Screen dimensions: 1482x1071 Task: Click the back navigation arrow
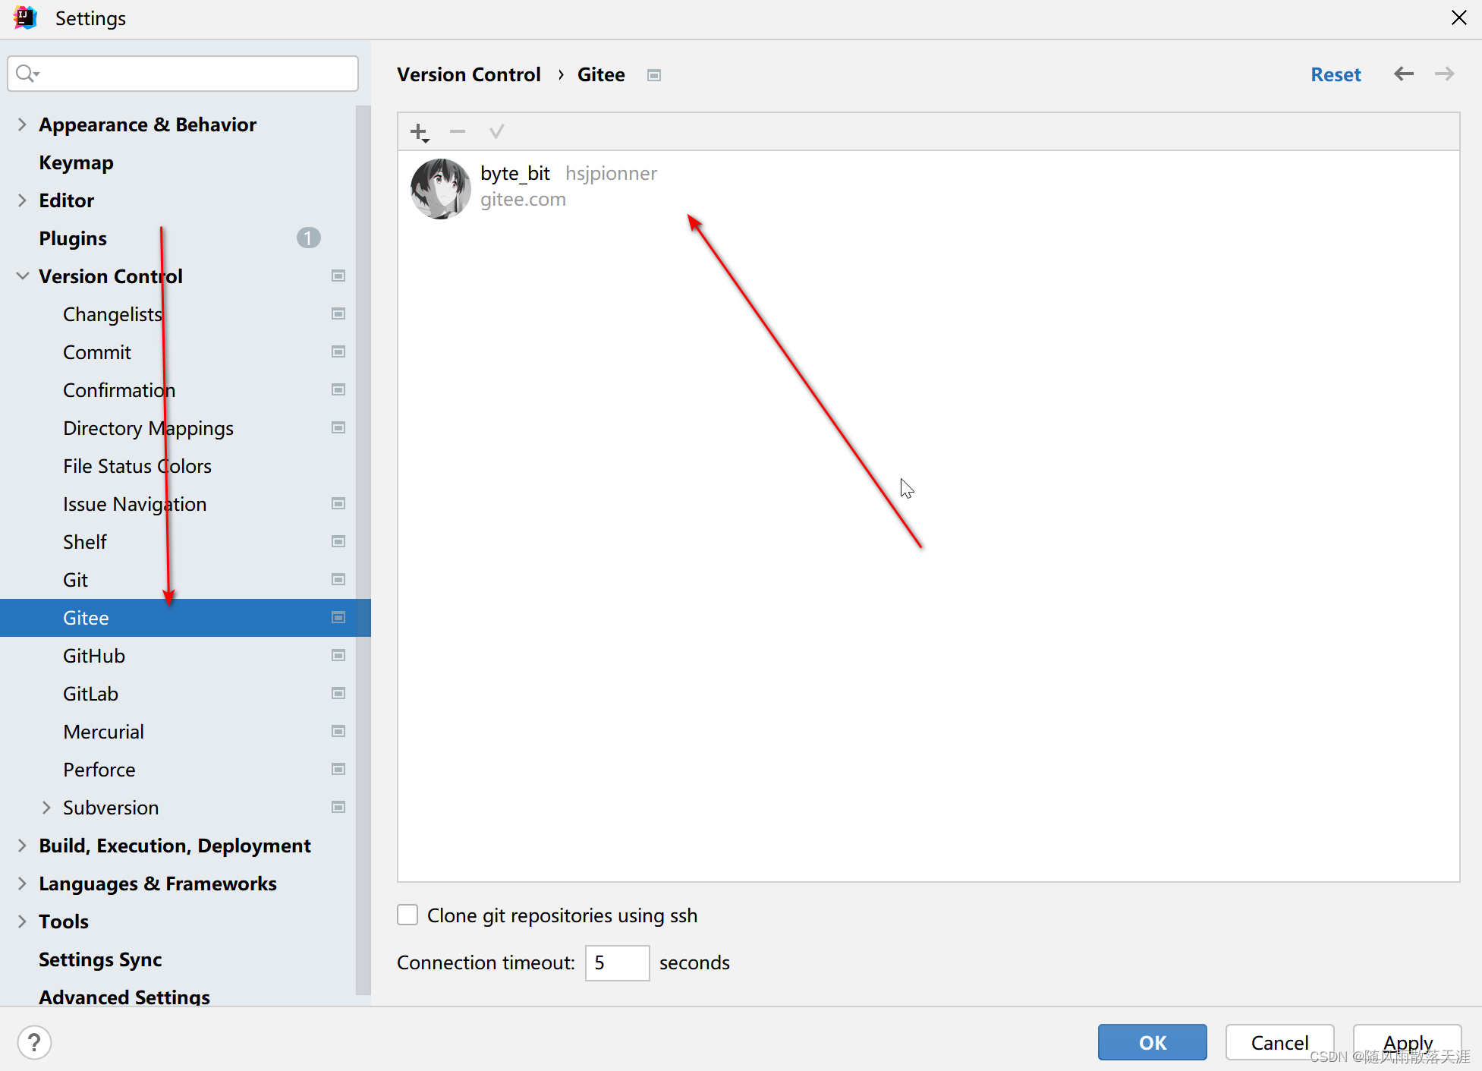point(1404,74)
